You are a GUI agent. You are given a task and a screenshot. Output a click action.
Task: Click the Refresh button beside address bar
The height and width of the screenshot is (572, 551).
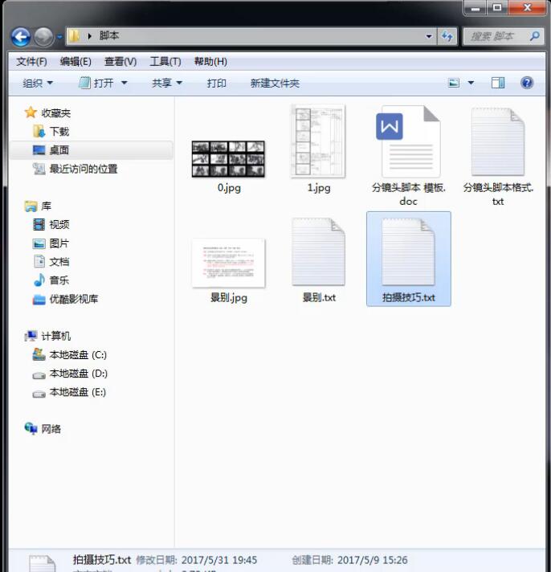447,36
